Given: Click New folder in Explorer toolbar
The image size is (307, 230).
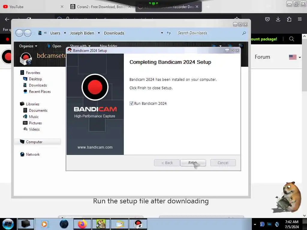Looking at the screenshot, I should point(109,46).
